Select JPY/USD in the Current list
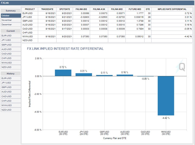Viewport: 195px width, 145px height. pyautogui.click(x=11, y=40)
